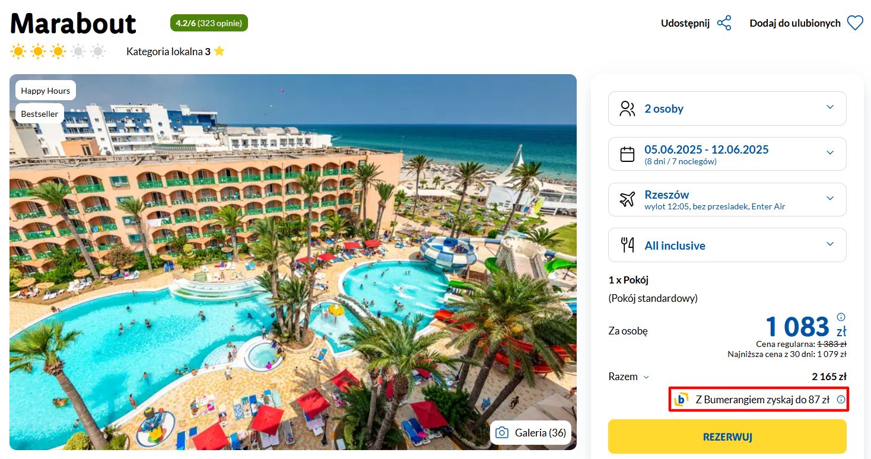The width and height of the screenshot is (871, 459).
Task: Open the All inclusive board dropdown
Action: pyautogui.click(x=727, y=245)
